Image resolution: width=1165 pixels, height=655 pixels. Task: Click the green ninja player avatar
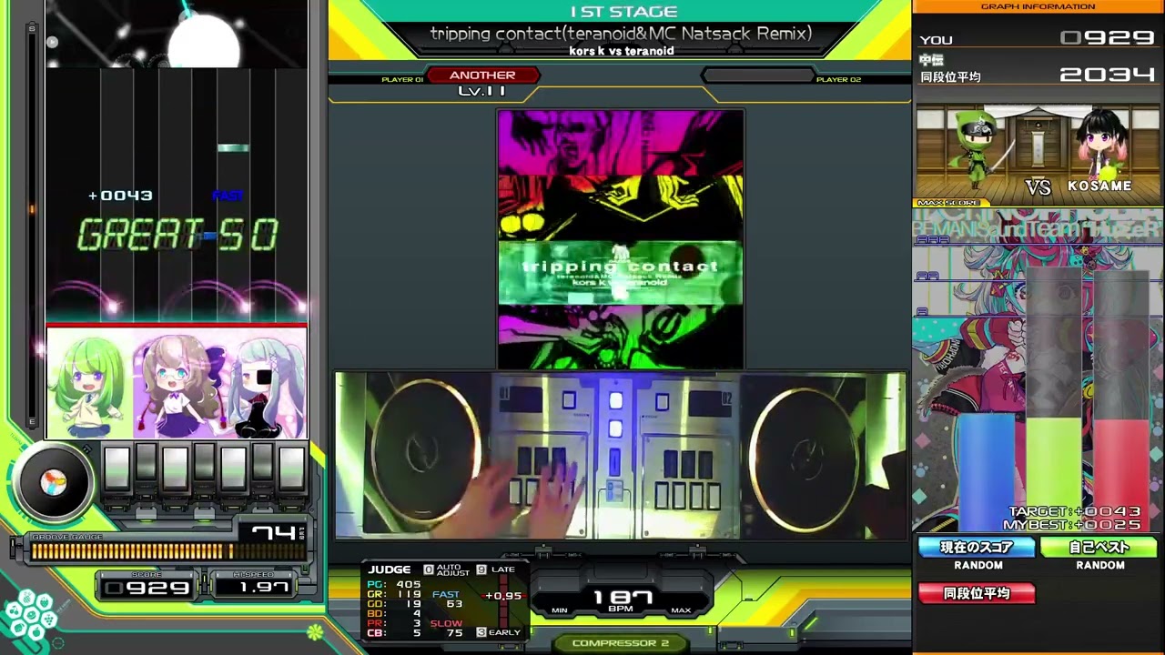tap(978, 150)
